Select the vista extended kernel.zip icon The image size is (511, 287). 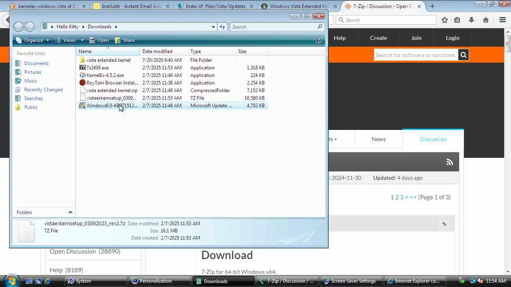(83, 90)
